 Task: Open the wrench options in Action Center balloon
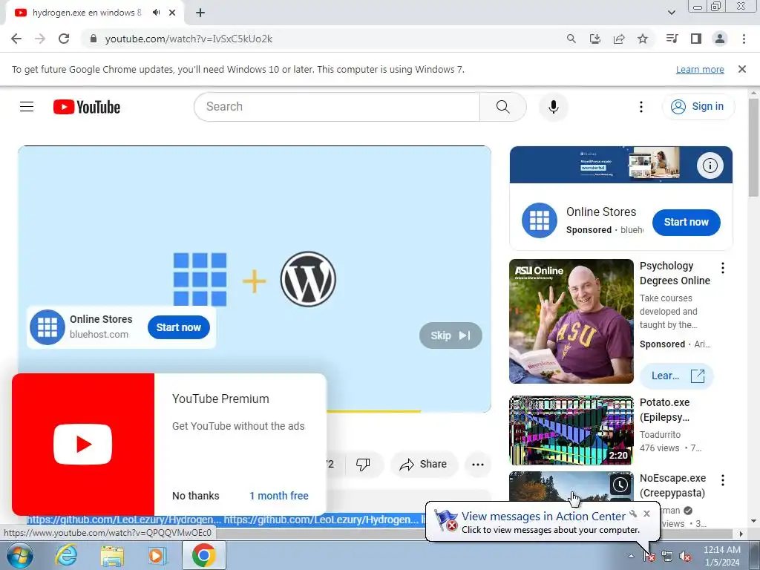pos(634,514)
